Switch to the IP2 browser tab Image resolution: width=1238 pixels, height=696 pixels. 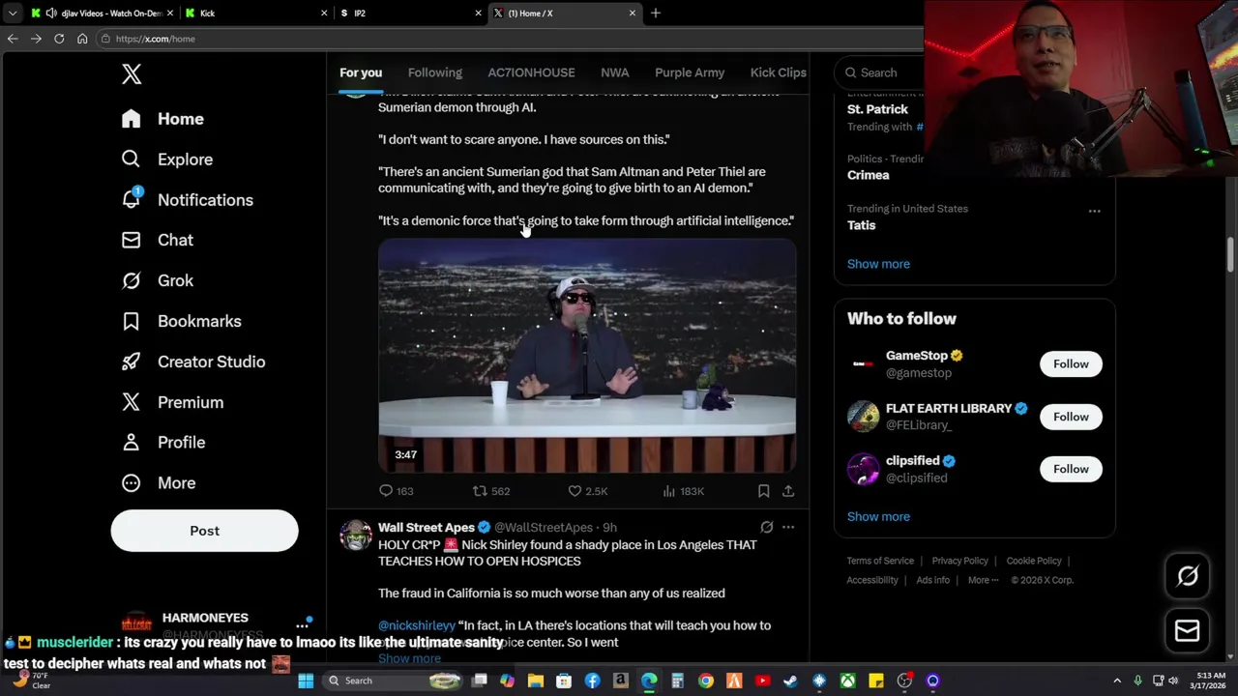click(x=410, y=13)
